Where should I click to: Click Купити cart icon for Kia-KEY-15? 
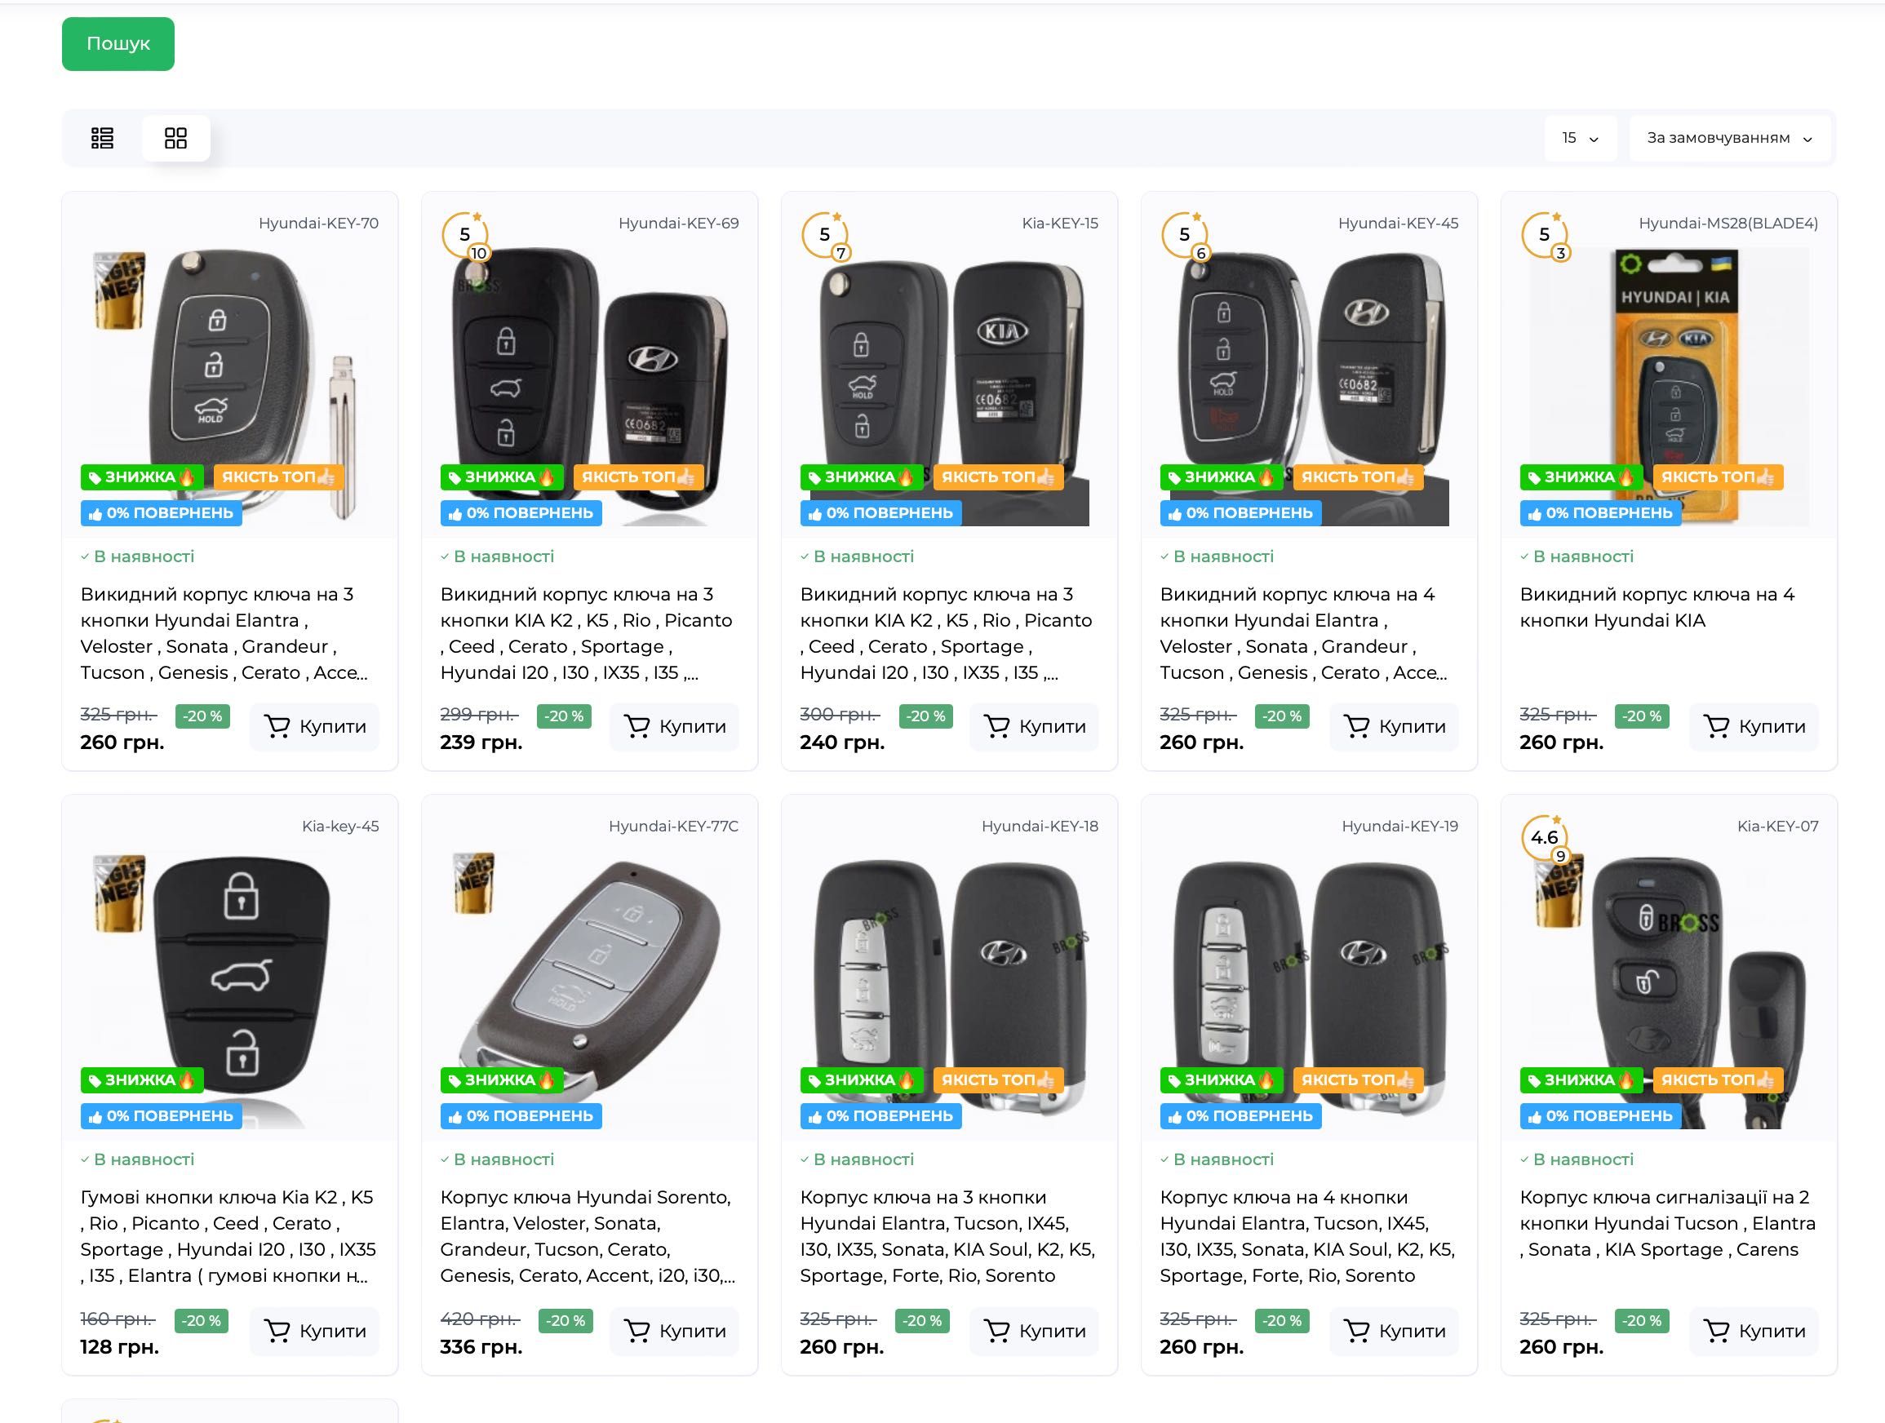[x=996, y=726]
